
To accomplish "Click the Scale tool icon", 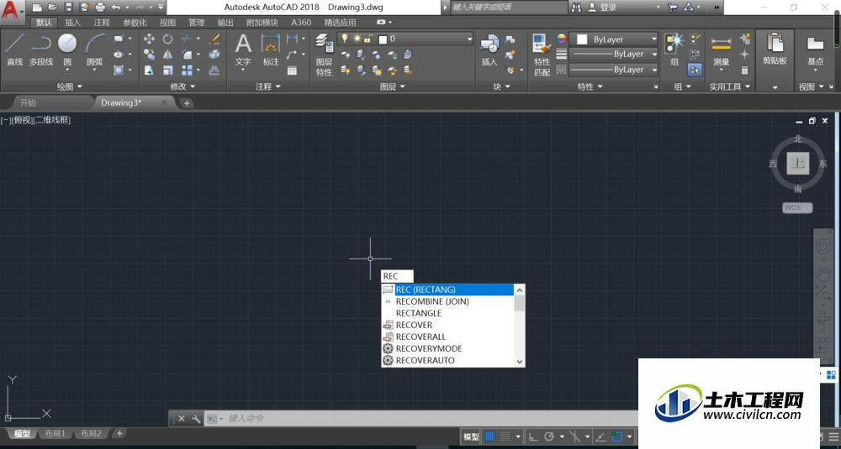I will (x=168, y=70).
